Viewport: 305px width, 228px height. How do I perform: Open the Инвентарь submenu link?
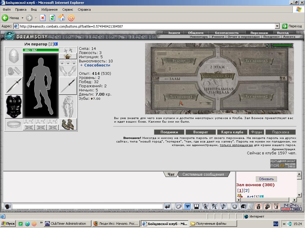199,37
